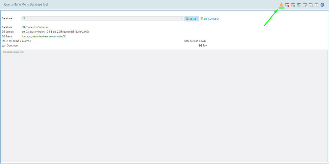Click the import table icon with right arrow

pos(299,5)
